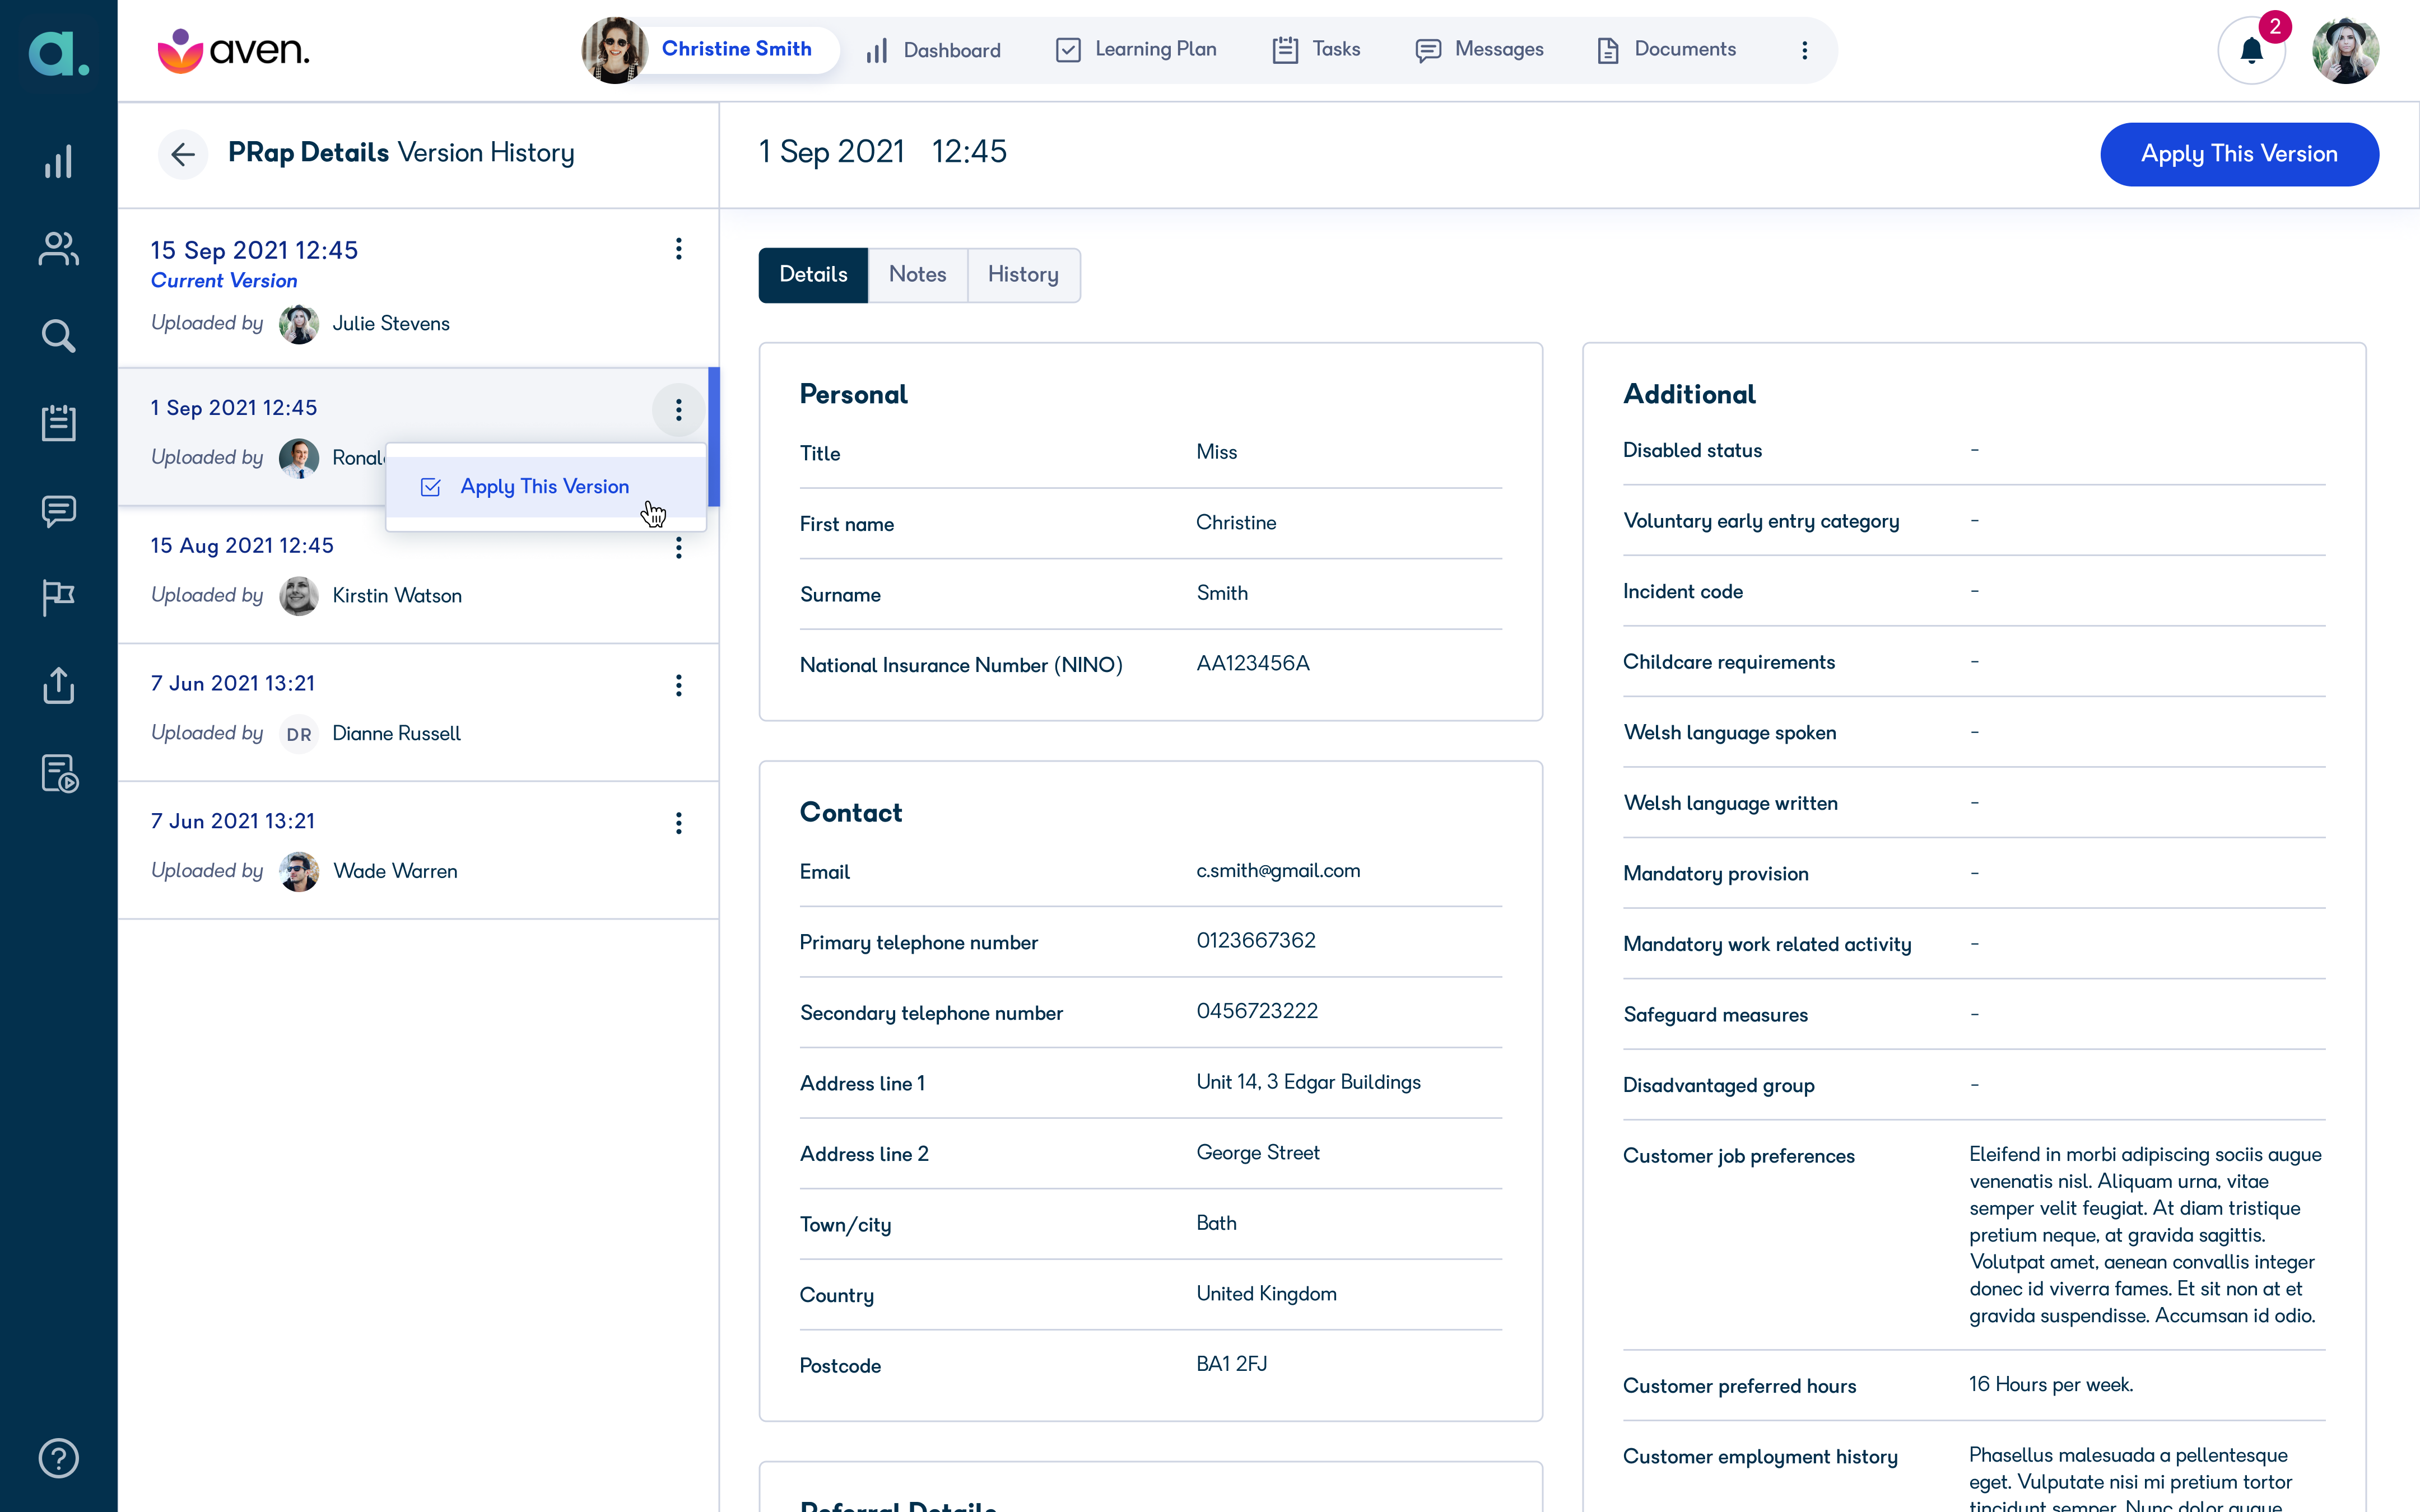Open the help question mark icon
Viewport: 2420px width, 1512px height.
click(x=59, y=1458)
